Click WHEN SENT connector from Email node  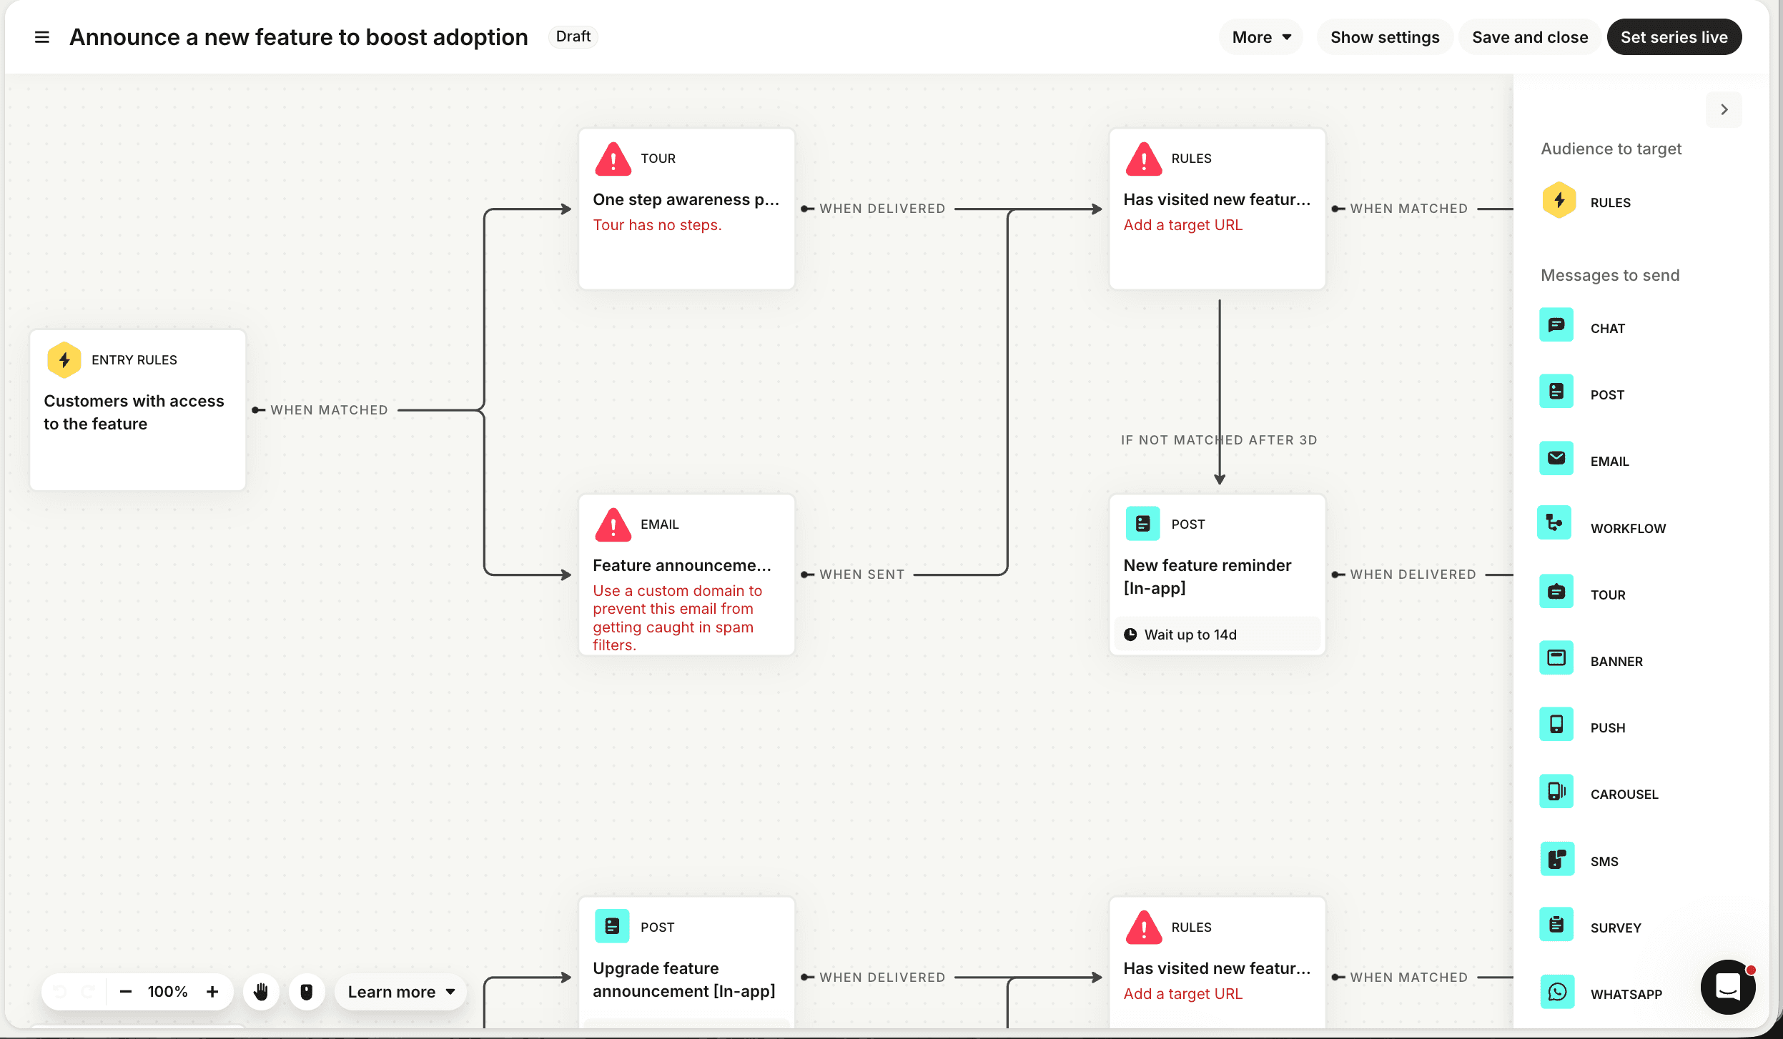(x=861, y=575)
